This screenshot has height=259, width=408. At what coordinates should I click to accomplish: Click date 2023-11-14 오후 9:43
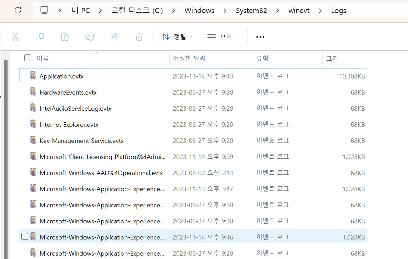pyautogui.click(x=203, y=76)
